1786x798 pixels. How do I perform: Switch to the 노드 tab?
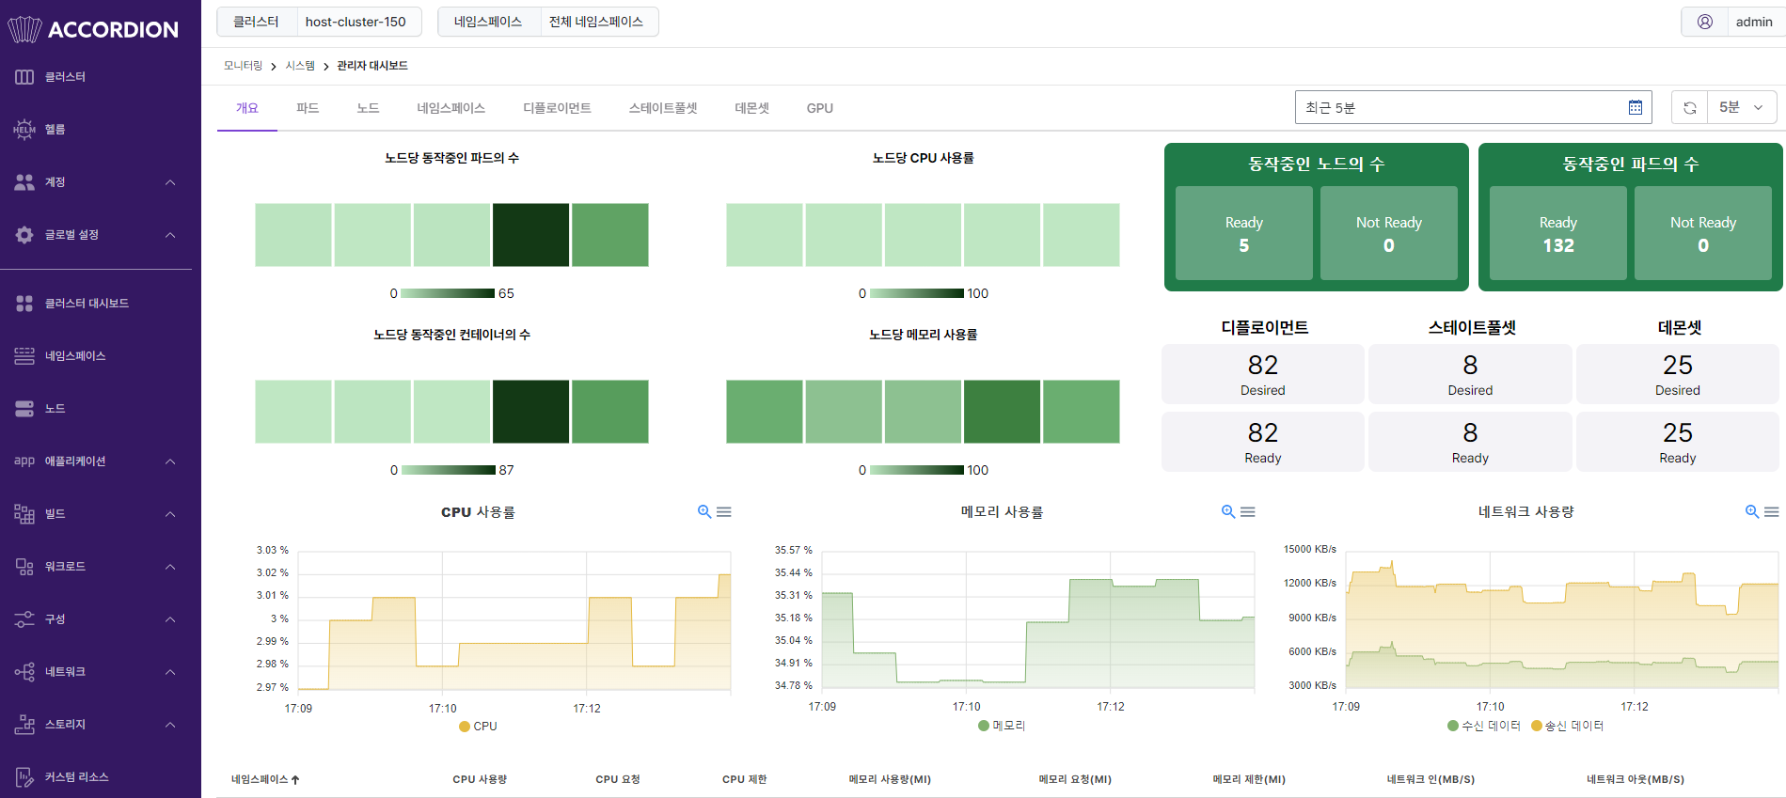click(368, 108)
